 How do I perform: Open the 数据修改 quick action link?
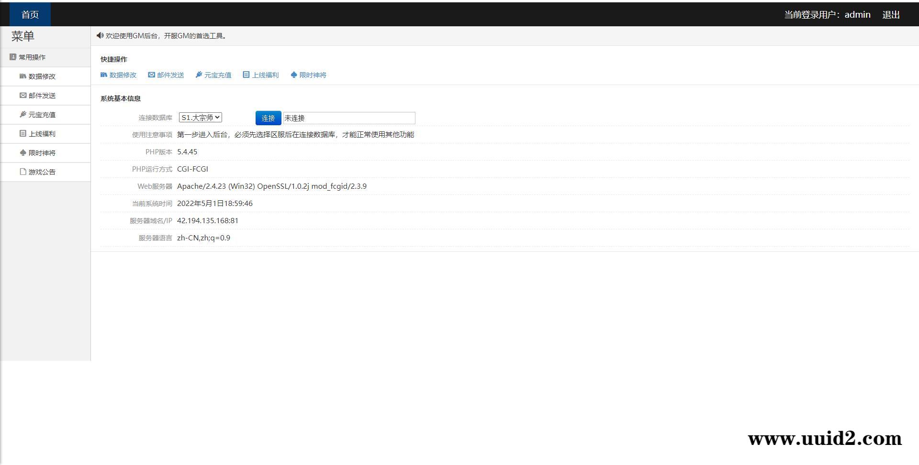pos(119,75)
